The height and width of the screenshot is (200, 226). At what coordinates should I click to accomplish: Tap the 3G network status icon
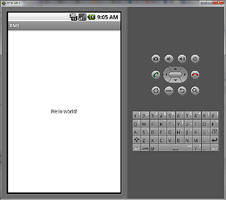click(x=73, y=17)
